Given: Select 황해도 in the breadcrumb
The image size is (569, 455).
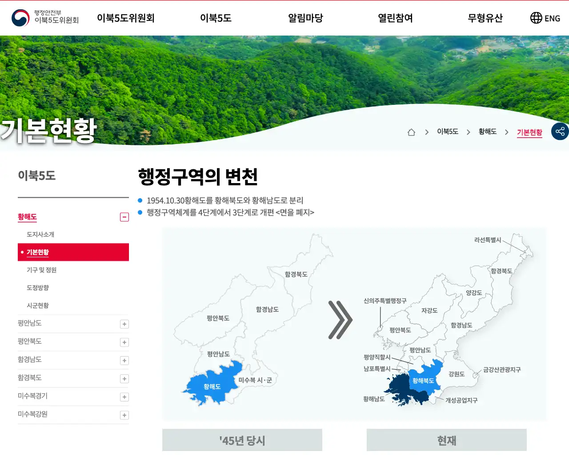Looking at the screenshot, I should pos(488,132).
